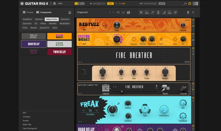
Task: Select Freak Oscillator waveform icon
Action: point(90,110)
